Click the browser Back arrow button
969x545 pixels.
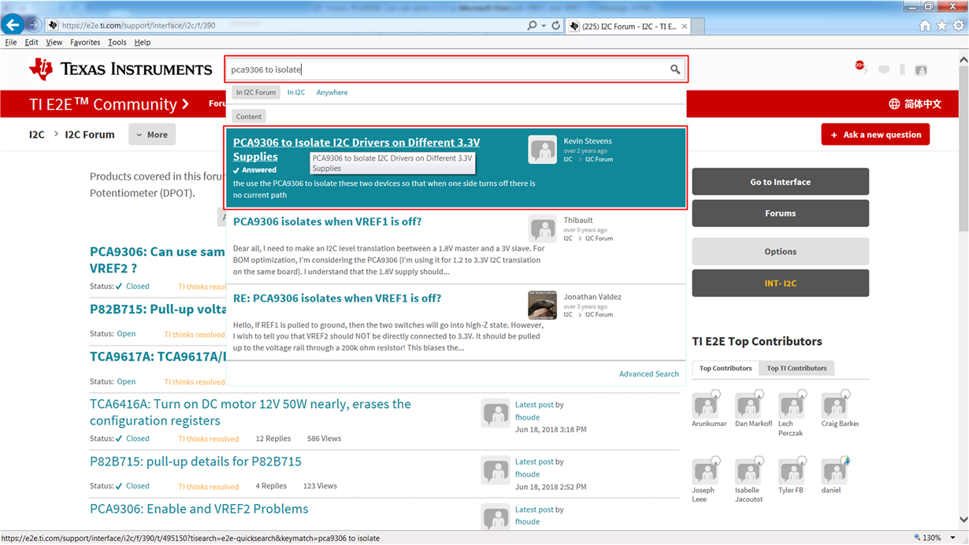click(x=13, y=25)
